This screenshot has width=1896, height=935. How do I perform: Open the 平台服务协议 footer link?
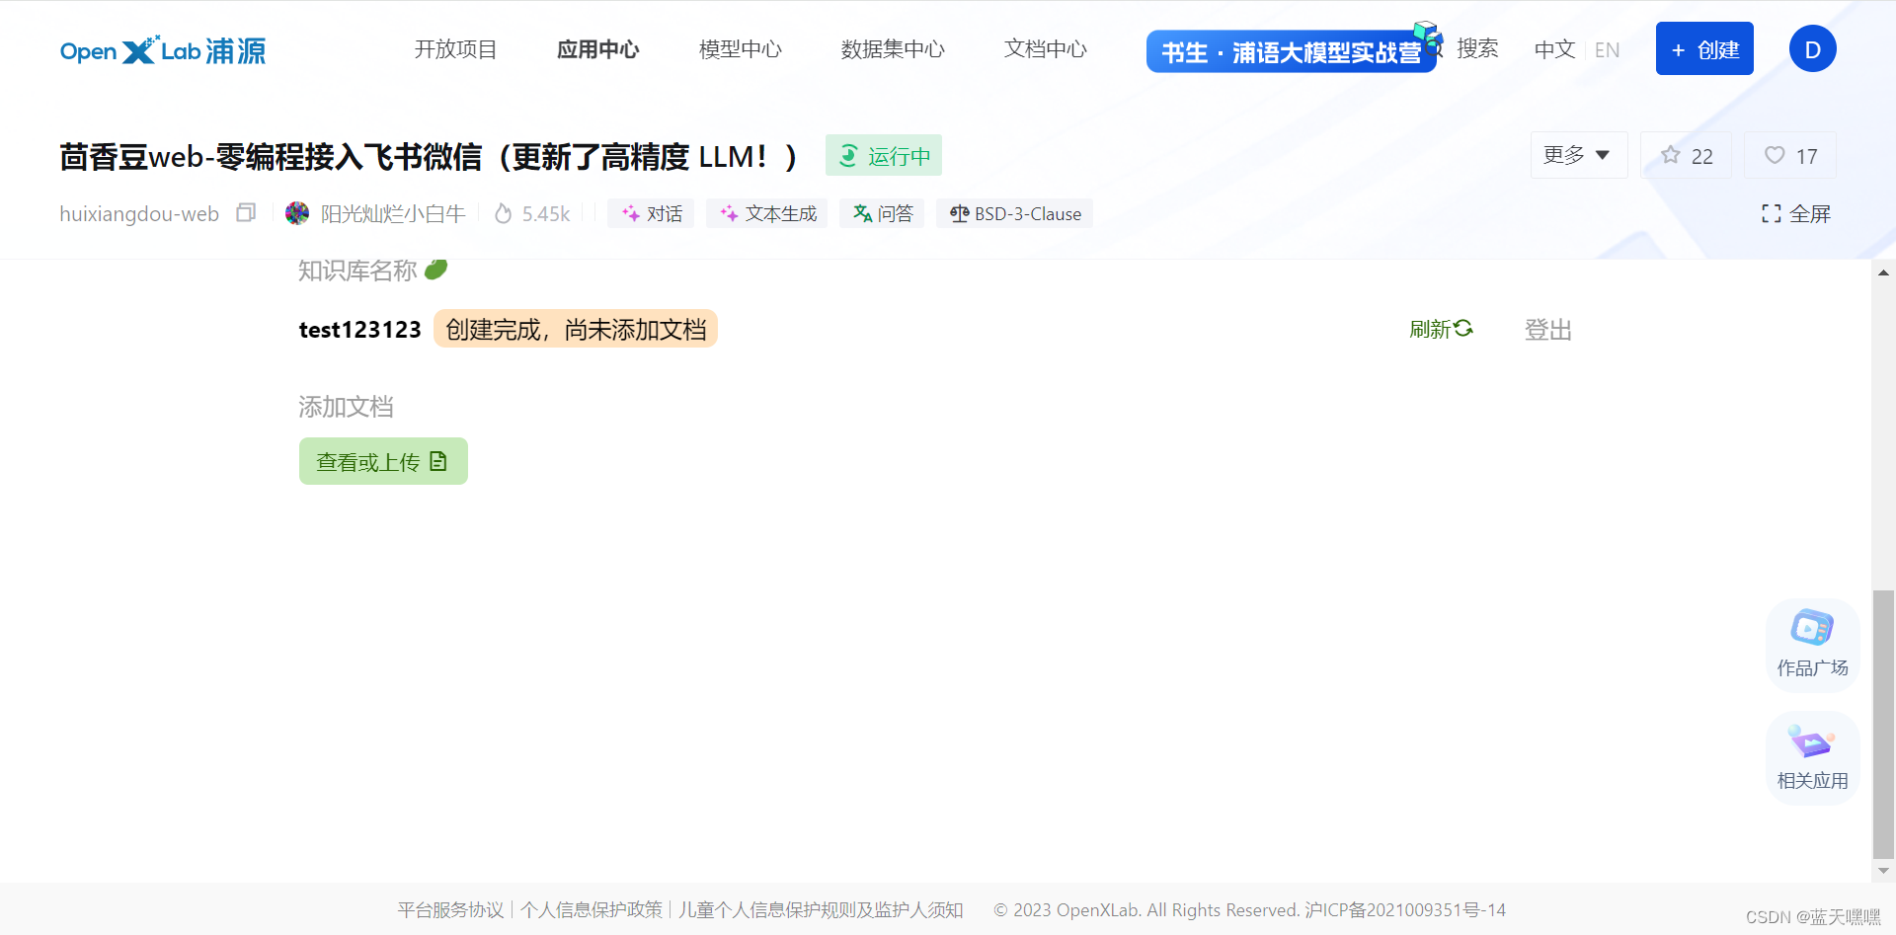click(x=451, y=909)
